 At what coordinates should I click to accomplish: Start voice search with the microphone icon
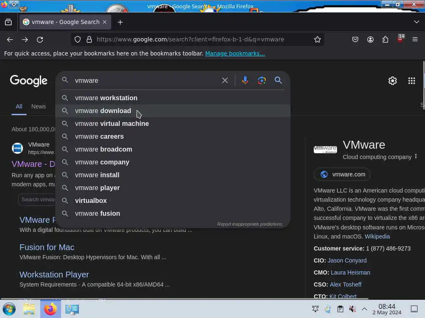[245, 80]
